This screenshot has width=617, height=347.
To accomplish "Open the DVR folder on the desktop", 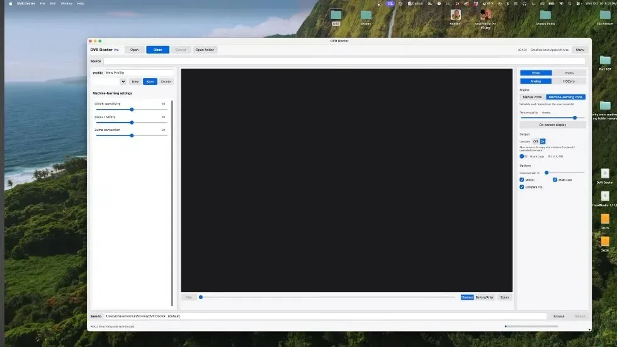I will point(336,16).
